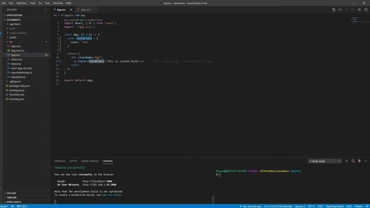
Task: Change language mode TypeScript React
Action: [335, 206]
